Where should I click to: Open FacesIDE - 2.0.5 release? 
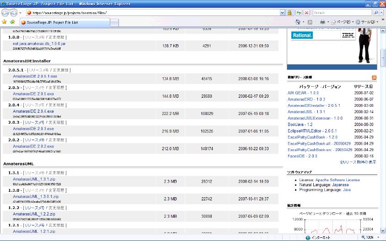click(302, 156)
